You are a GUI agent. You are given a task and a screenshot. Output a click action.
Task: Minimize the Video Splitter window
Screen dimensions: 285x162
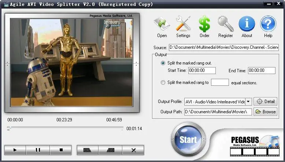[x=269, y=3]
